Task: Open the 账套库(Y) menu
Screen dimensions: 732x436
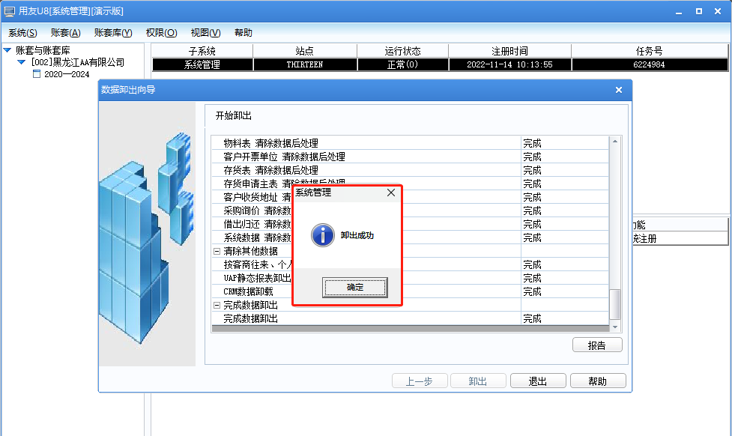Action: coord(113,33)
